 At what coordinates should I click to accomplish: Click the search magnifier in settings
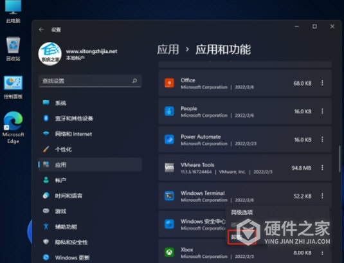[x=134, y=81]
